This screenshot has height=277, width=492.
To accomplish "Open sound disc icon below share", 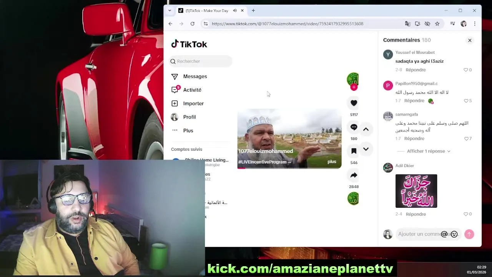I will click(353, 199).
